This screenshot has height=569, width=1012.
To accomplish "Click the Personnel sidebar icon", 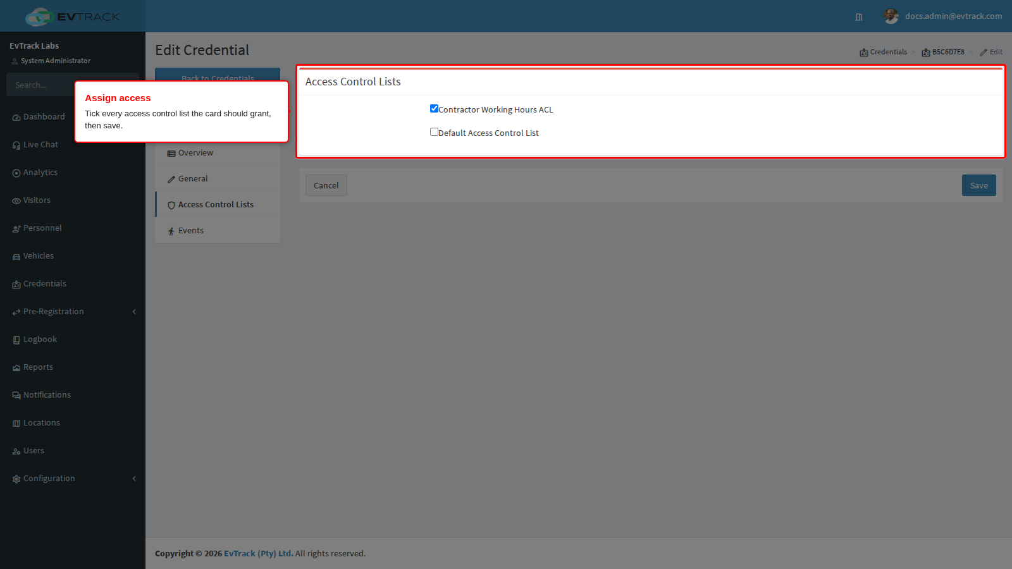I will point(16,229).
